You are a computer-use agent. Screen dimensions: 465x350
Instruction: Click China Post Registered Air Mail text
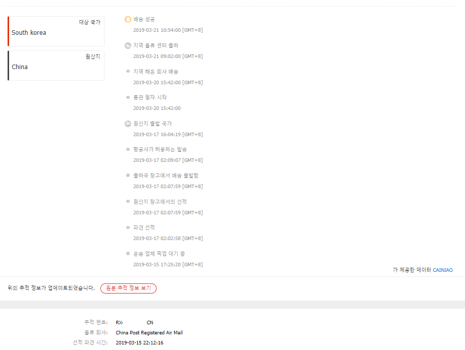(149, 332)
